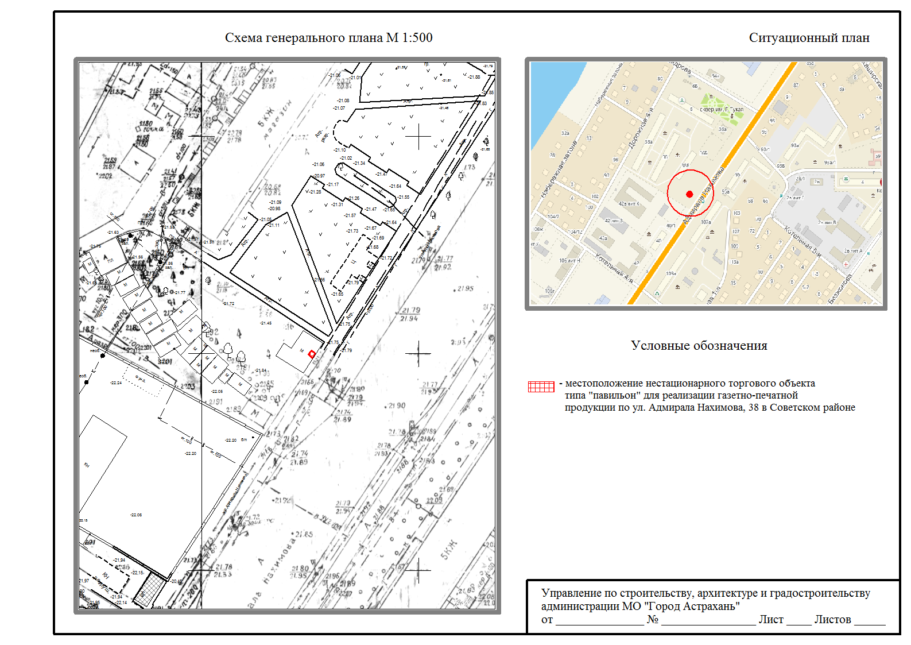Click the legend description of the павильон location
The width and height of the screenshot is (911, 645).
pyautogui.click(x=710, y=395)
